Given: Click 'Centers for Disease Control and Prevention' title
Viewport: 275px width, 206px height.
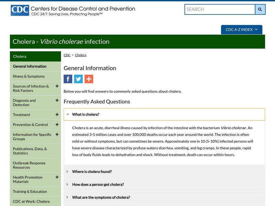Looking at the screenshot, I should pos(83,9).
